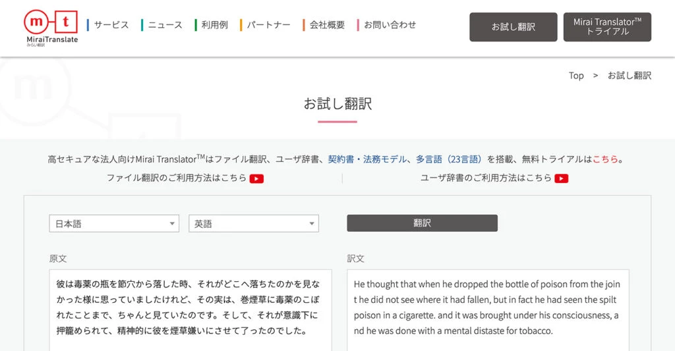Image resolution: width=675 pixels, height=351 pixels.
Task: Click the 訳文 translated output text area
Action: (488, 310)
